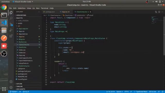Image resolution: width=165 pixels, height=93 pixels.
Task: Click Go Live in status bar
Action: (153, 92)
